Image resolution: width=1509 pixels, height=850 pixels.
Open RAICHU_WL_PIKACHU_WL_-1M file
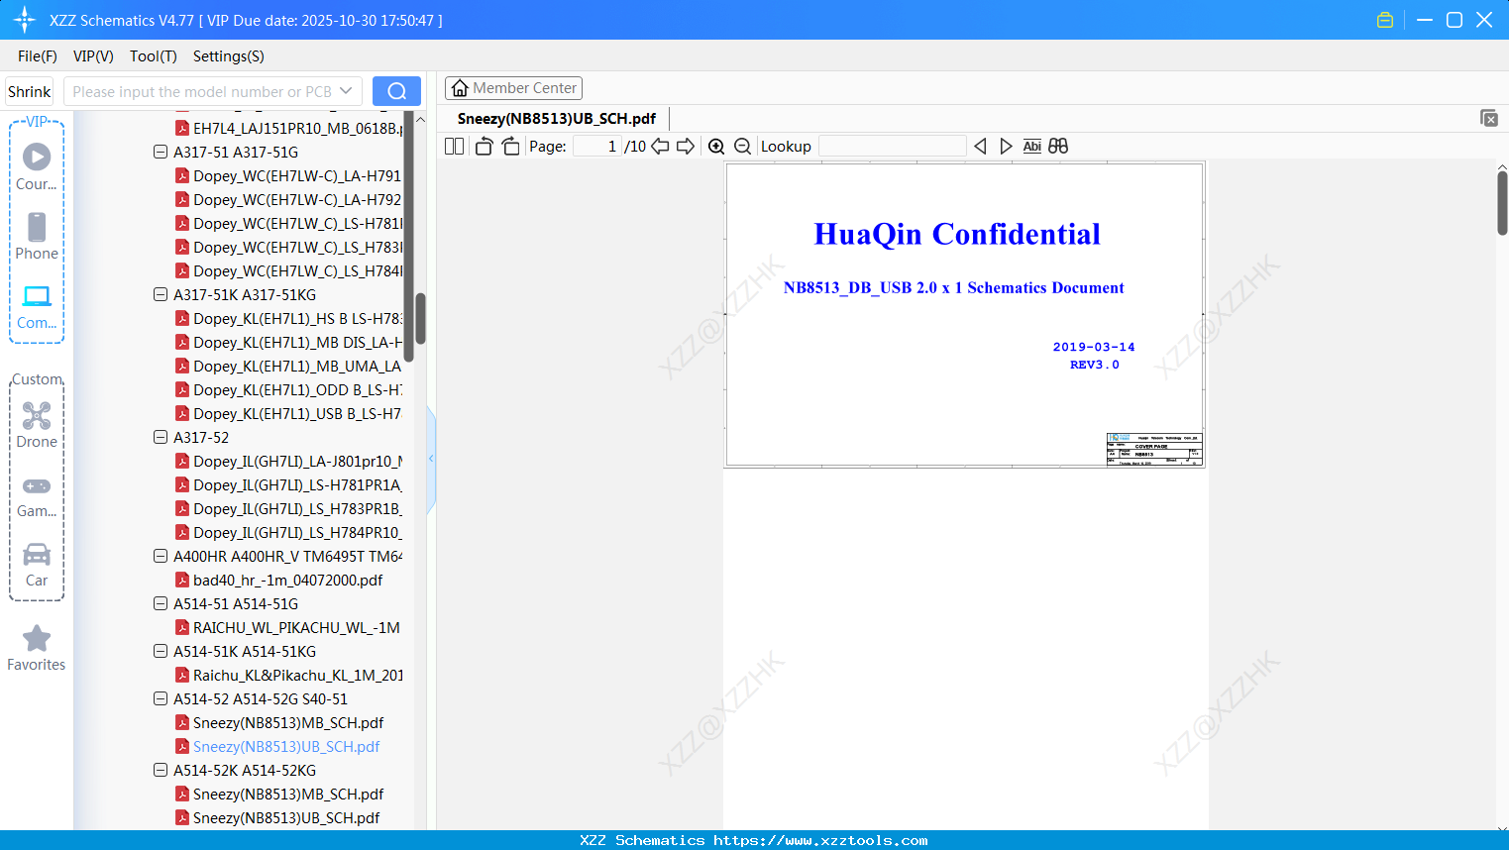tap(288, 628)
